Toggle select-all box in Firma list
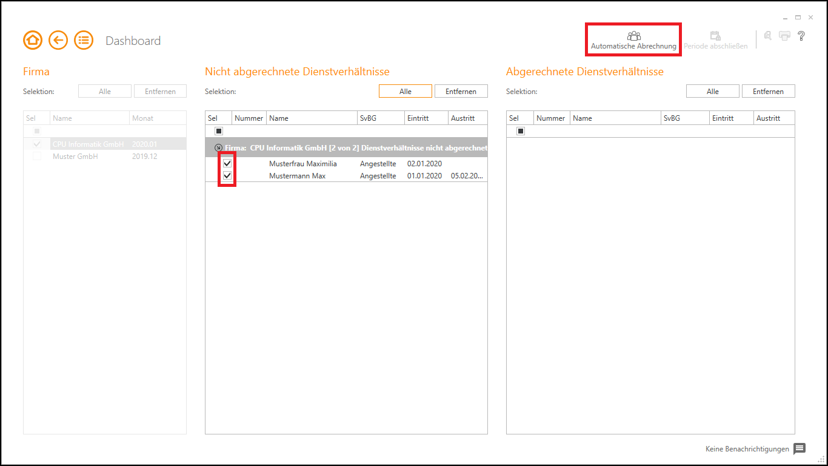This screenshot has height=466, width=828. 37,131
